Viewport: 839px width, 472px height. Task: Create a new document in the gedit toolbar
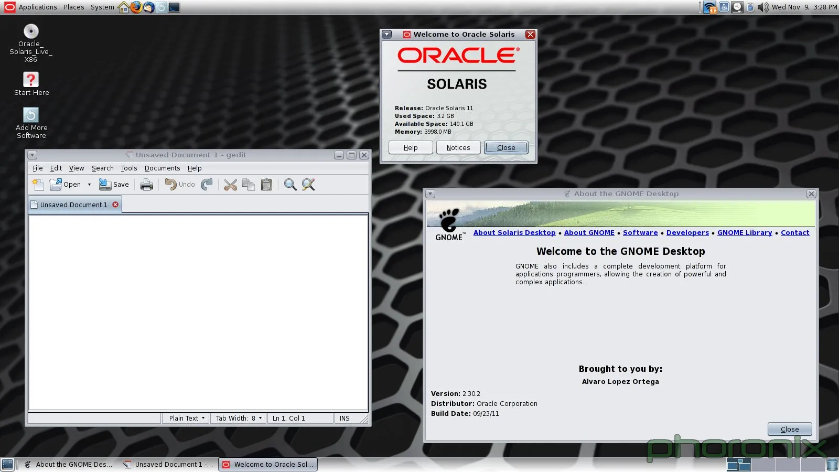38,185
